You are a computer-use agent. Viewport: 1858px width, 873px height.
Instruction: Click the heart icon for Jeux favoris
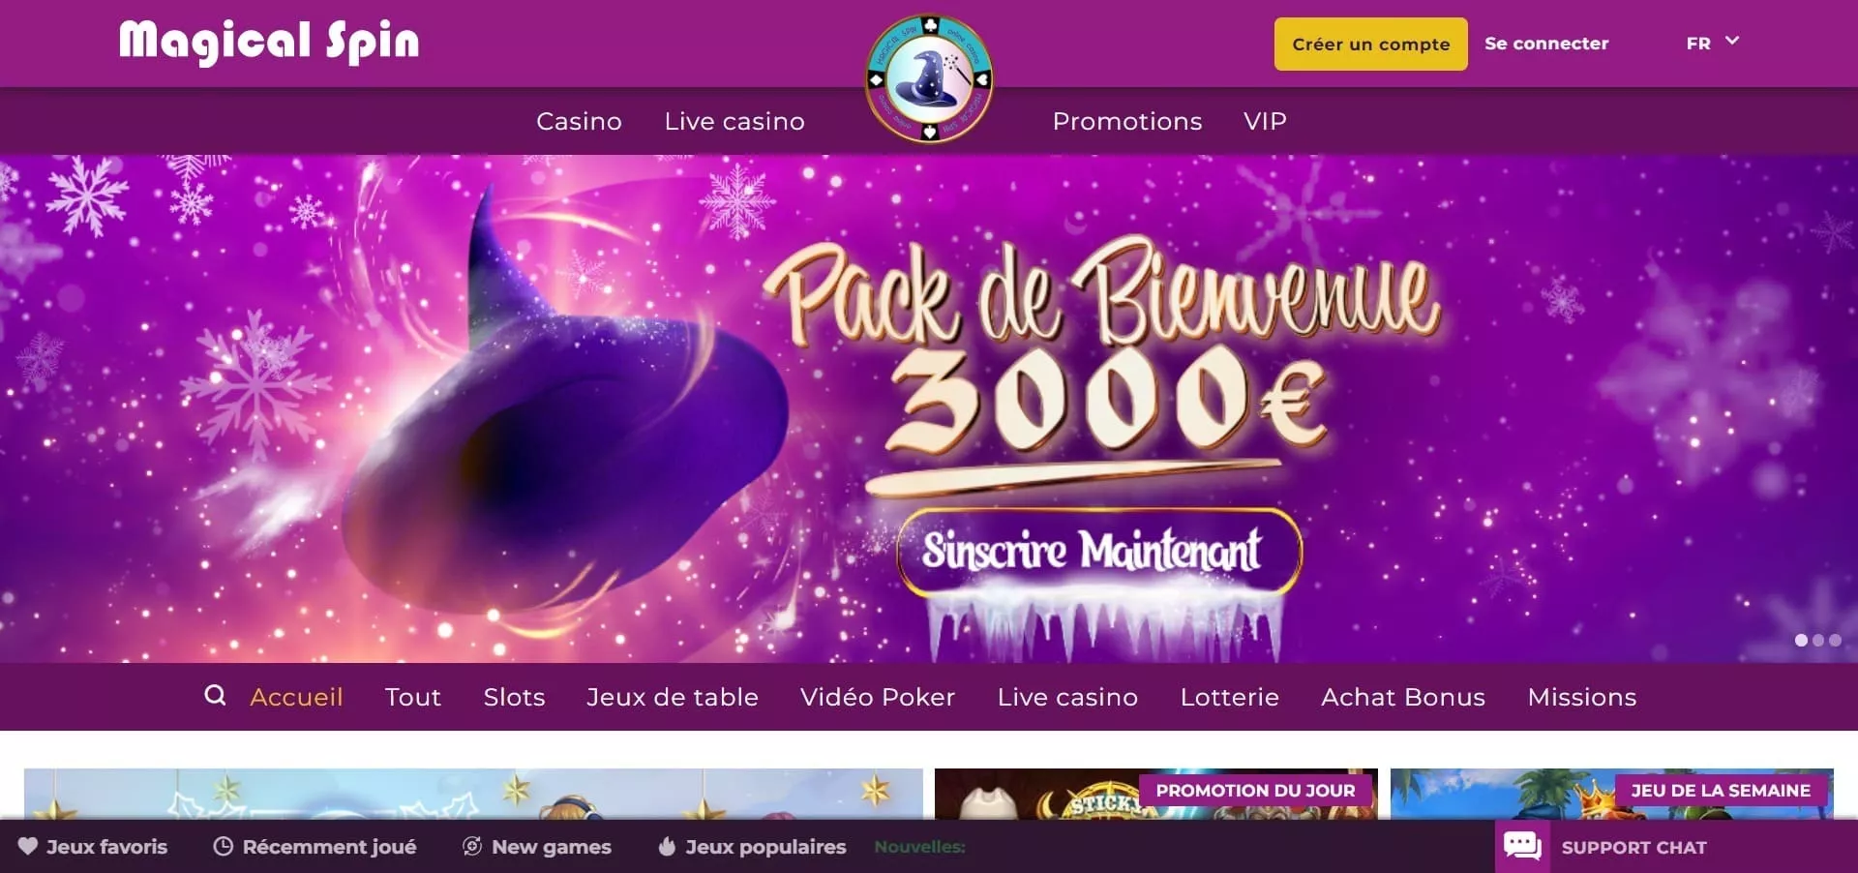point(28,846)
